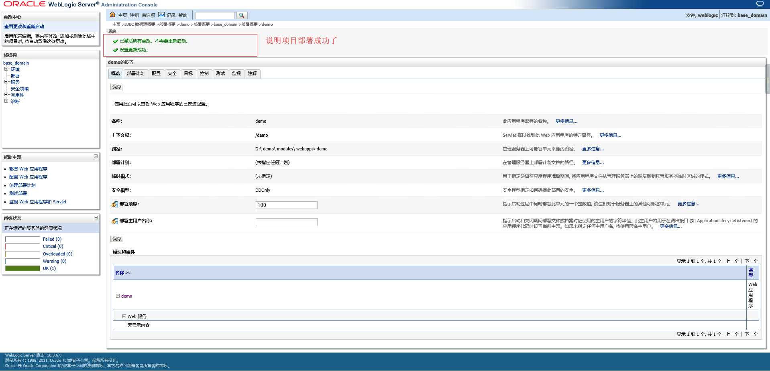Viewport: 770px width, 371px height.
Task: Click the magnifier search button
Action: click(x=242, y=15)
